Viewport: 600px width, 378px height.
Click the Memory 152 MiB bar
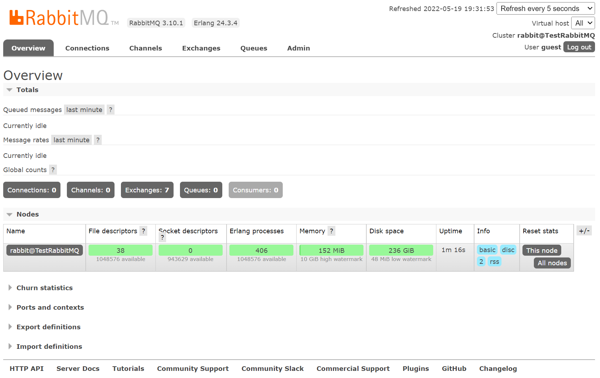pos(331,250)
